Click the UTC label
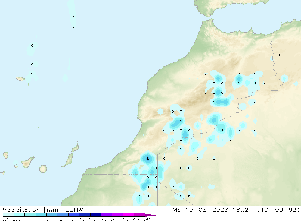301x221 pixels. (x=262, y=210)
